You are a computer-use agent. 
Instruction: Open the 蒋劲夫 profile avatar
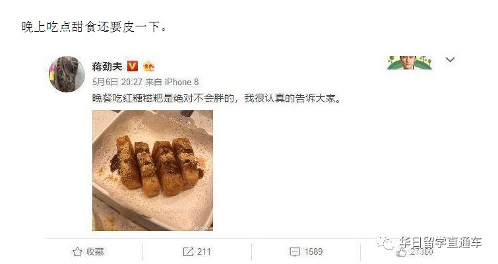(x=67, y=75)
